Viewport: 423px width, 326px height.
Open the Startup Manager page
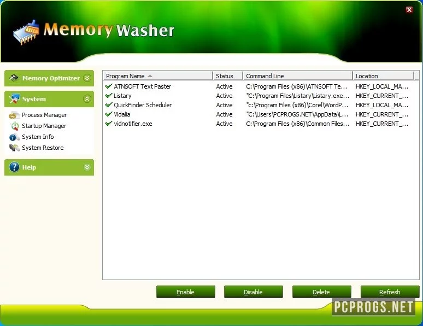pos(44,126)
